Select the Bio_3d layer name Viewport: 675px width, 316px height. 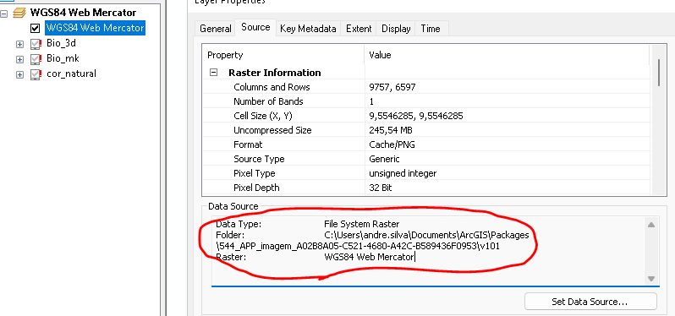61,43
